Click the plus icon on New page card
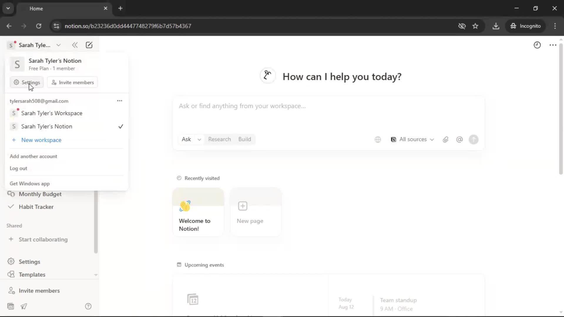564x317 pixels. click(x=243, y=206)
